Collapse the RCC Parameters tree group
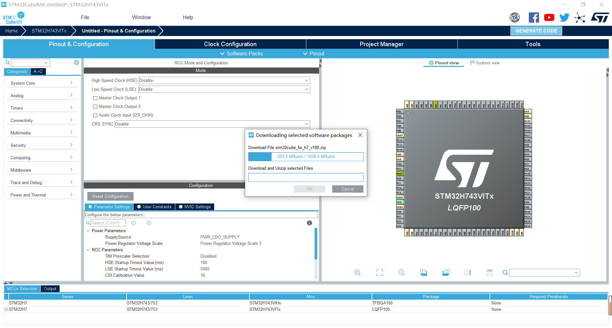 (x=88, y=250)
